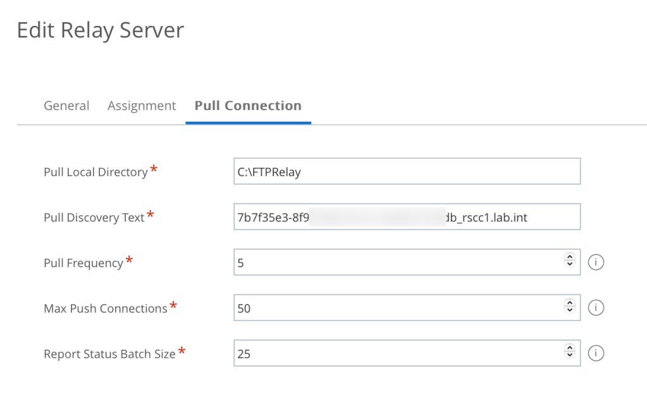
Task: Click into Pull Local Directory field
Action: click(407, 172)
